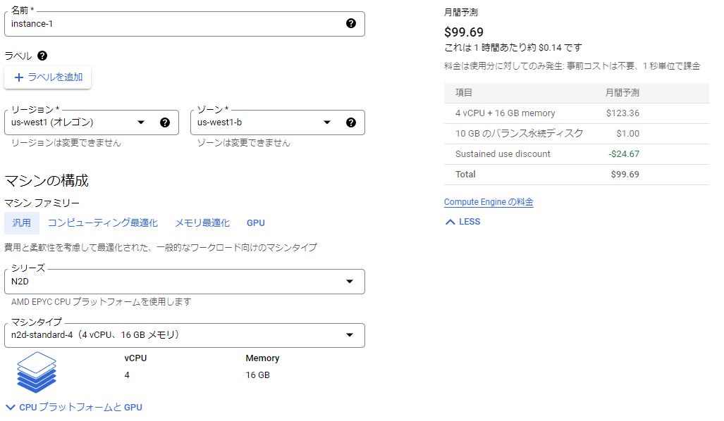Open the リージョン dropdown
Image resolution: width=724 pixels, height=421 pixels.
pyautogui.click(x=140, y=122)
